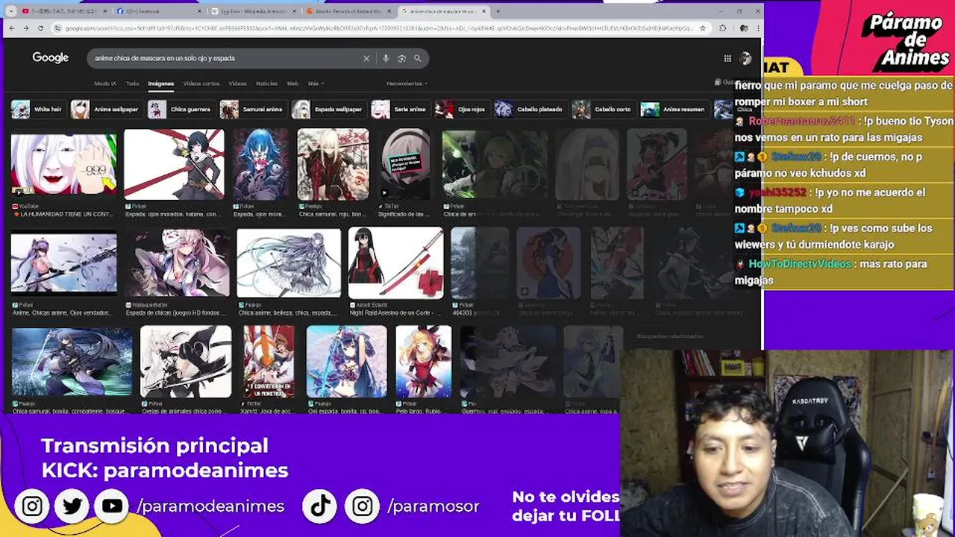955x537 pixels.
Task: Open the Night Raid red sword image
Action: 395,263
